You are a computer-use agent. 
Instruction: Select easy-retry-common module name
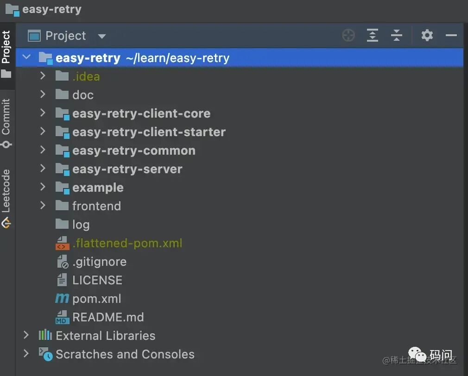[134, 150]
